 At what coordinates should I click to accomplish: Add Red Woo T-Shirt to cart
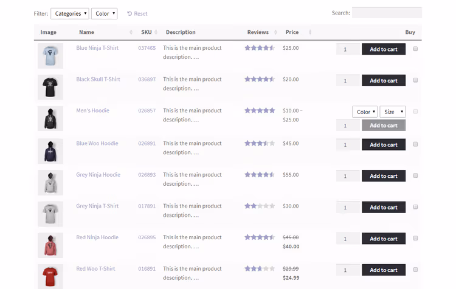384,270
